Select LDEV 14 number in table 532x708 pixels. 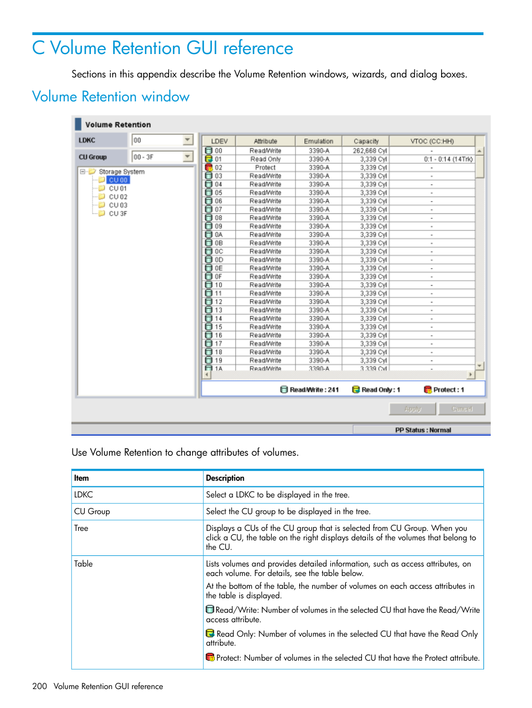pyautogui.click(x=219, y=319)
